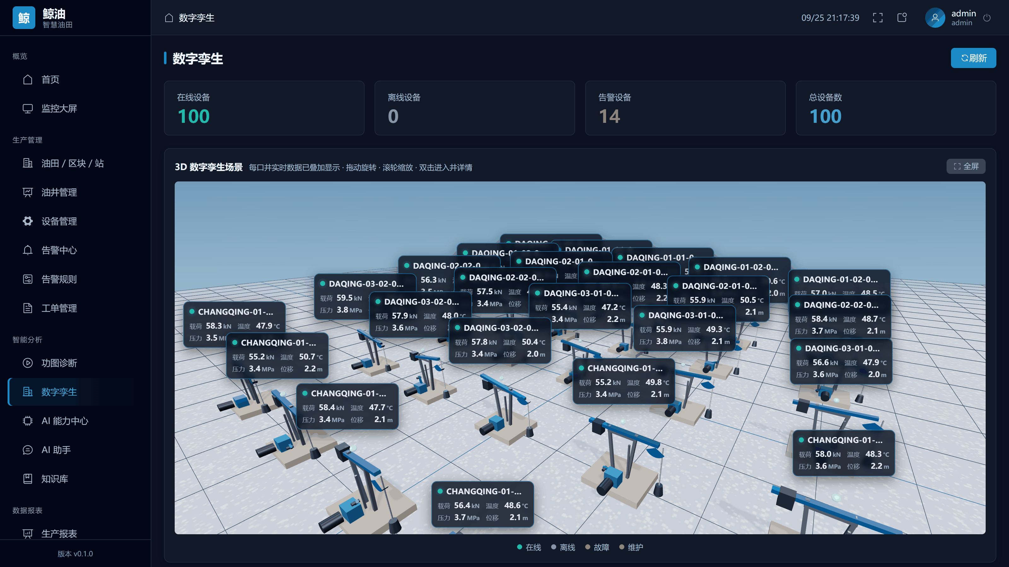
Task: Click the 故障 legend entry
Action: pyautogui.click(x=597, y=547)
